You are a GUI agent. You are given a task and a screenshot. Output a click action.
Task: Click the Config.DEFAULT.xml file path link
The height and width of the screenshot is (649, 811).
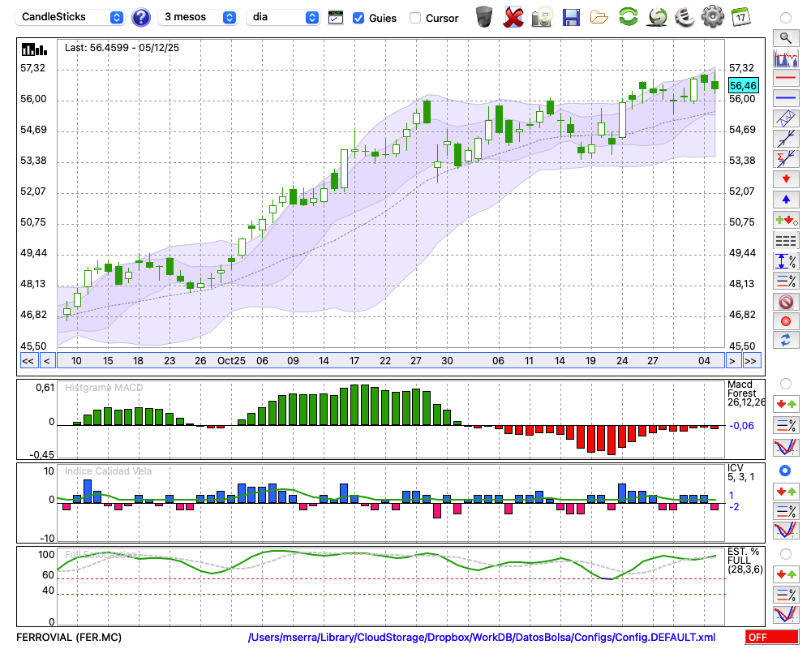click(482, 637)
